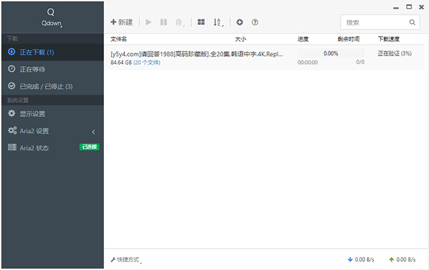Sort by 剩余时间 column header
This screenshot has width=429, height=270.
[x=349, y=39]
